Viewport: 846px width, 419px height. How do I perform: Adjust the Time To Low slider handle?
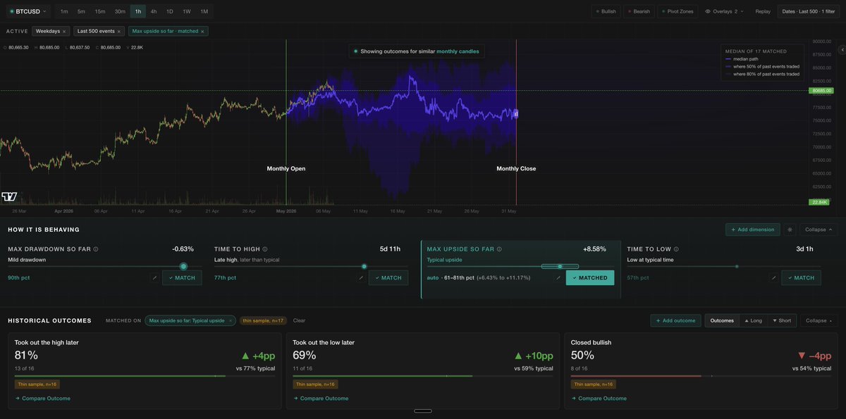(x=737, y=266)
